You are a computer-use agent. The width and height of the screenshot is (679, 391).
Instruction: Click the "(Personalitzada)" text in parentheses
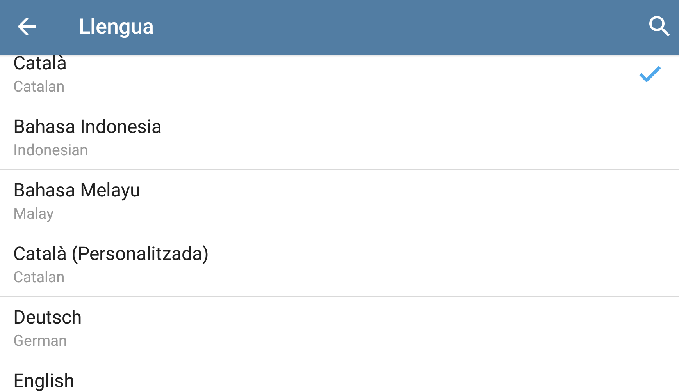[x=140, y=254]
